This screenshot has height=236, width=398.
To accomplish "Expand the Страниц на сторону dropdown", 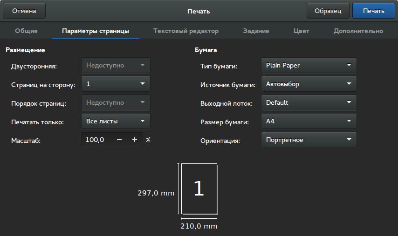I will [x=116, y=84].
